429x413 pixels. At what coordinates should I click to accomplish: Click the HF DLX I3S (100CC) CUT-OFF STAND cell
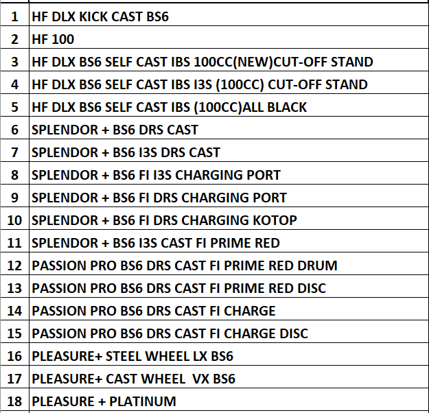click(200, 84)
